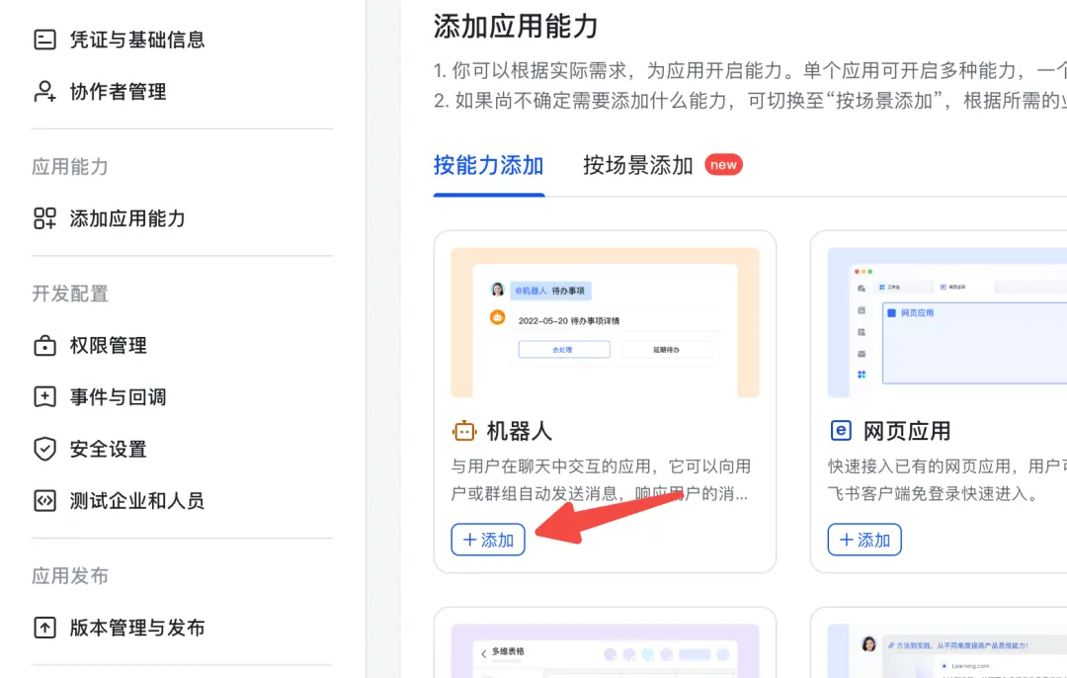This screenshot has width=1067, height=678.
Task: Click the 权限管理 lock icon
Action: pos(44,345)
